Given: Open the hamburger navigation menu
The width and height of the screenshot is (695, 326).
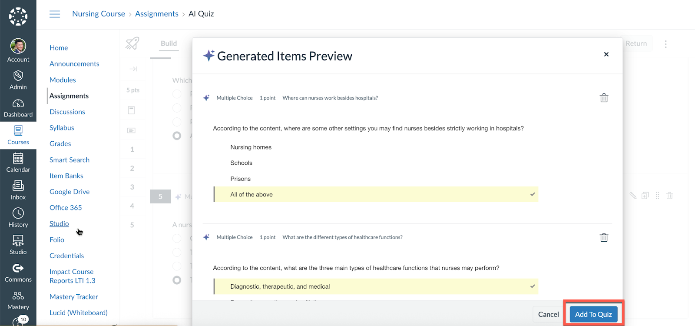Looking at the screenshot, I should coord(55,14).
